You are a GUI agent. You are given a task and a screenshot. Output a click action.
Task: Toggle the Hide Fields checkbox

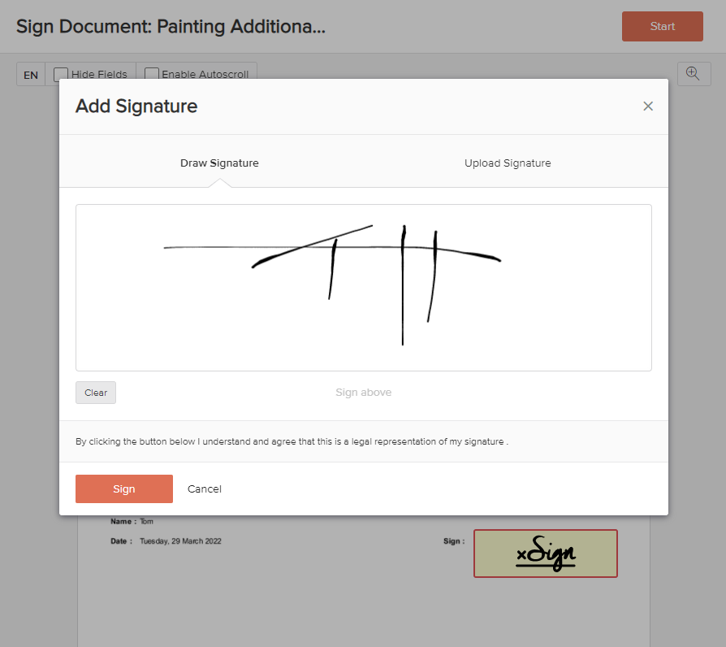point(61,74)
